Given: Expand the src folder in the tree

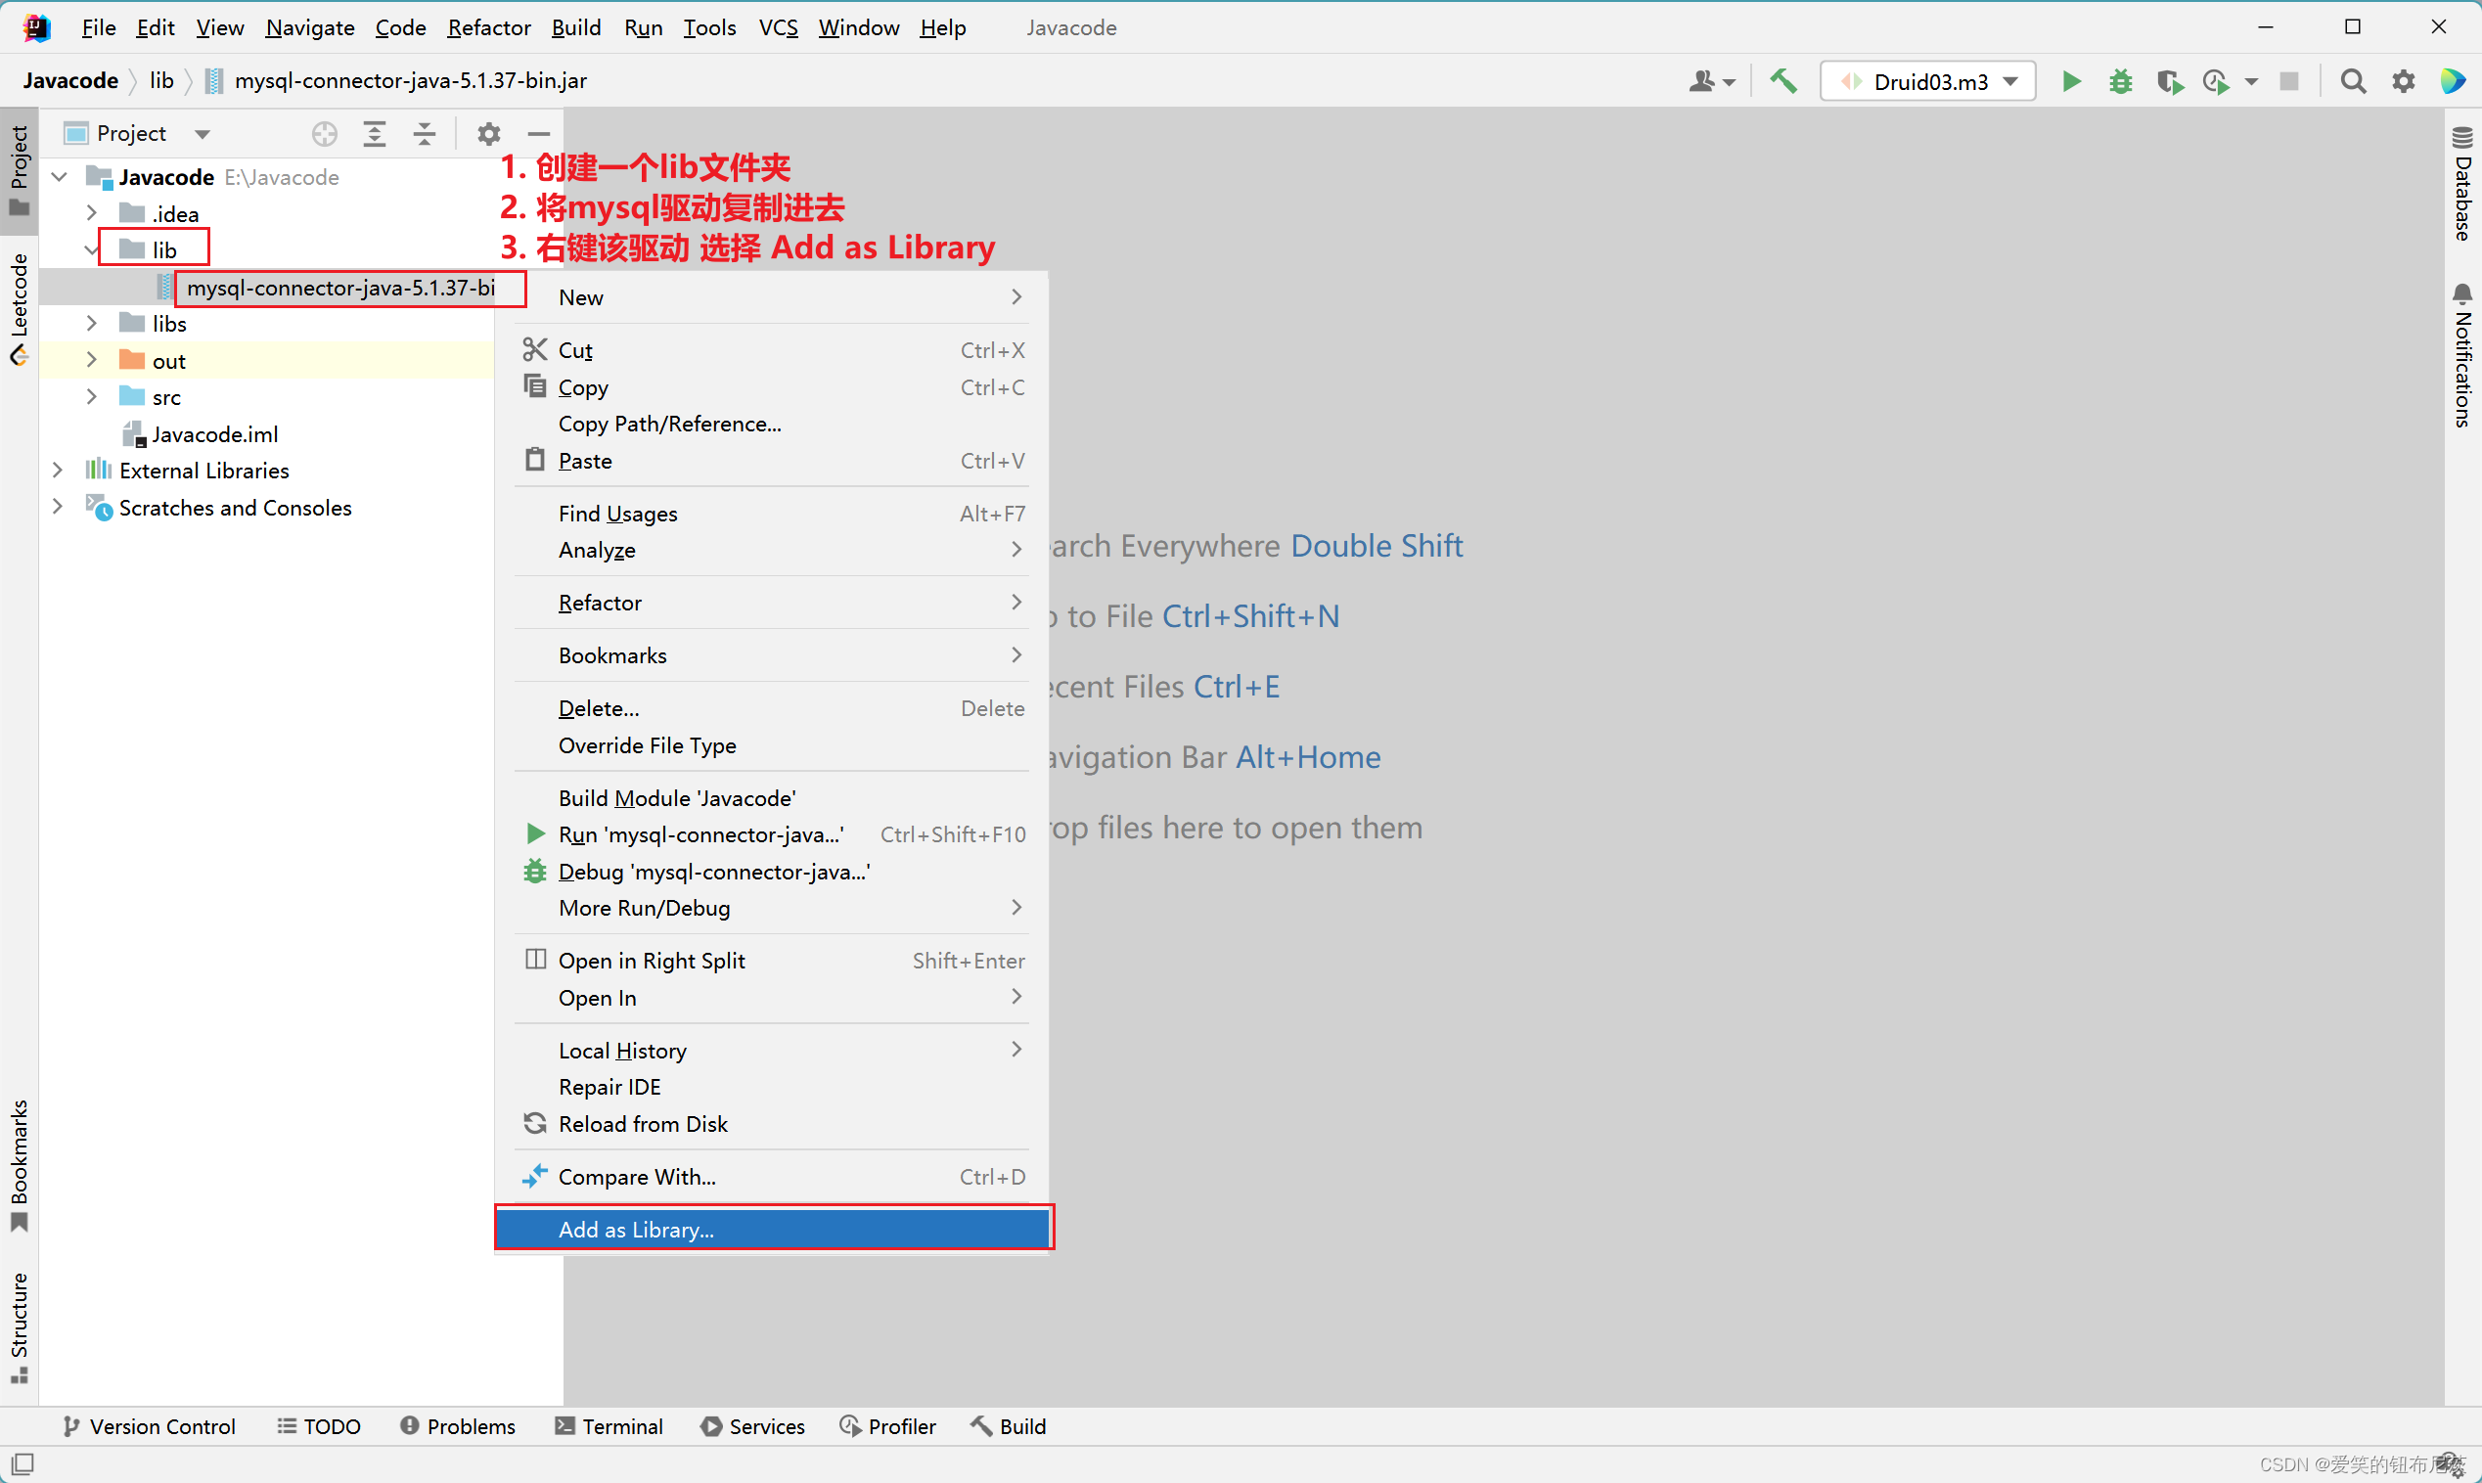Looking at the screenshot, I should (91, 397).
